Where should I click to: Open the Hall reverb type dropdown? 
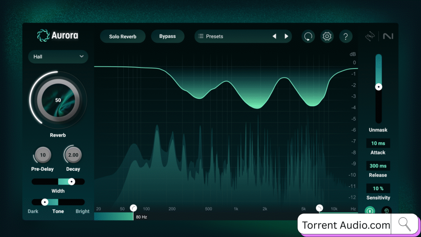coord(58,56)
